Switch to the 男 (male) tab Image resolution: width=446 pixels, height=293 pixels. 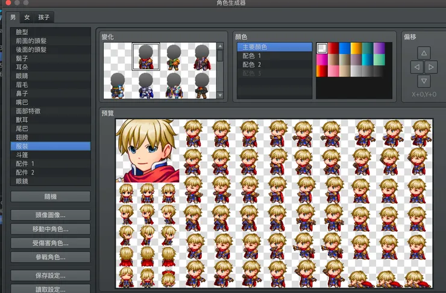[x=13, y=17]
